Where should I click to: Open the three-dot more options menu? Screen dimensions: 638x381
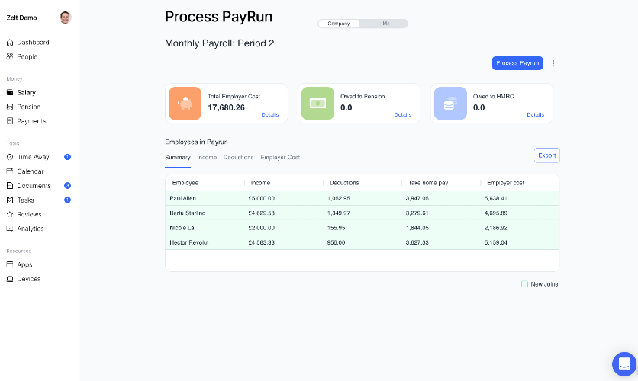(553, 63)
